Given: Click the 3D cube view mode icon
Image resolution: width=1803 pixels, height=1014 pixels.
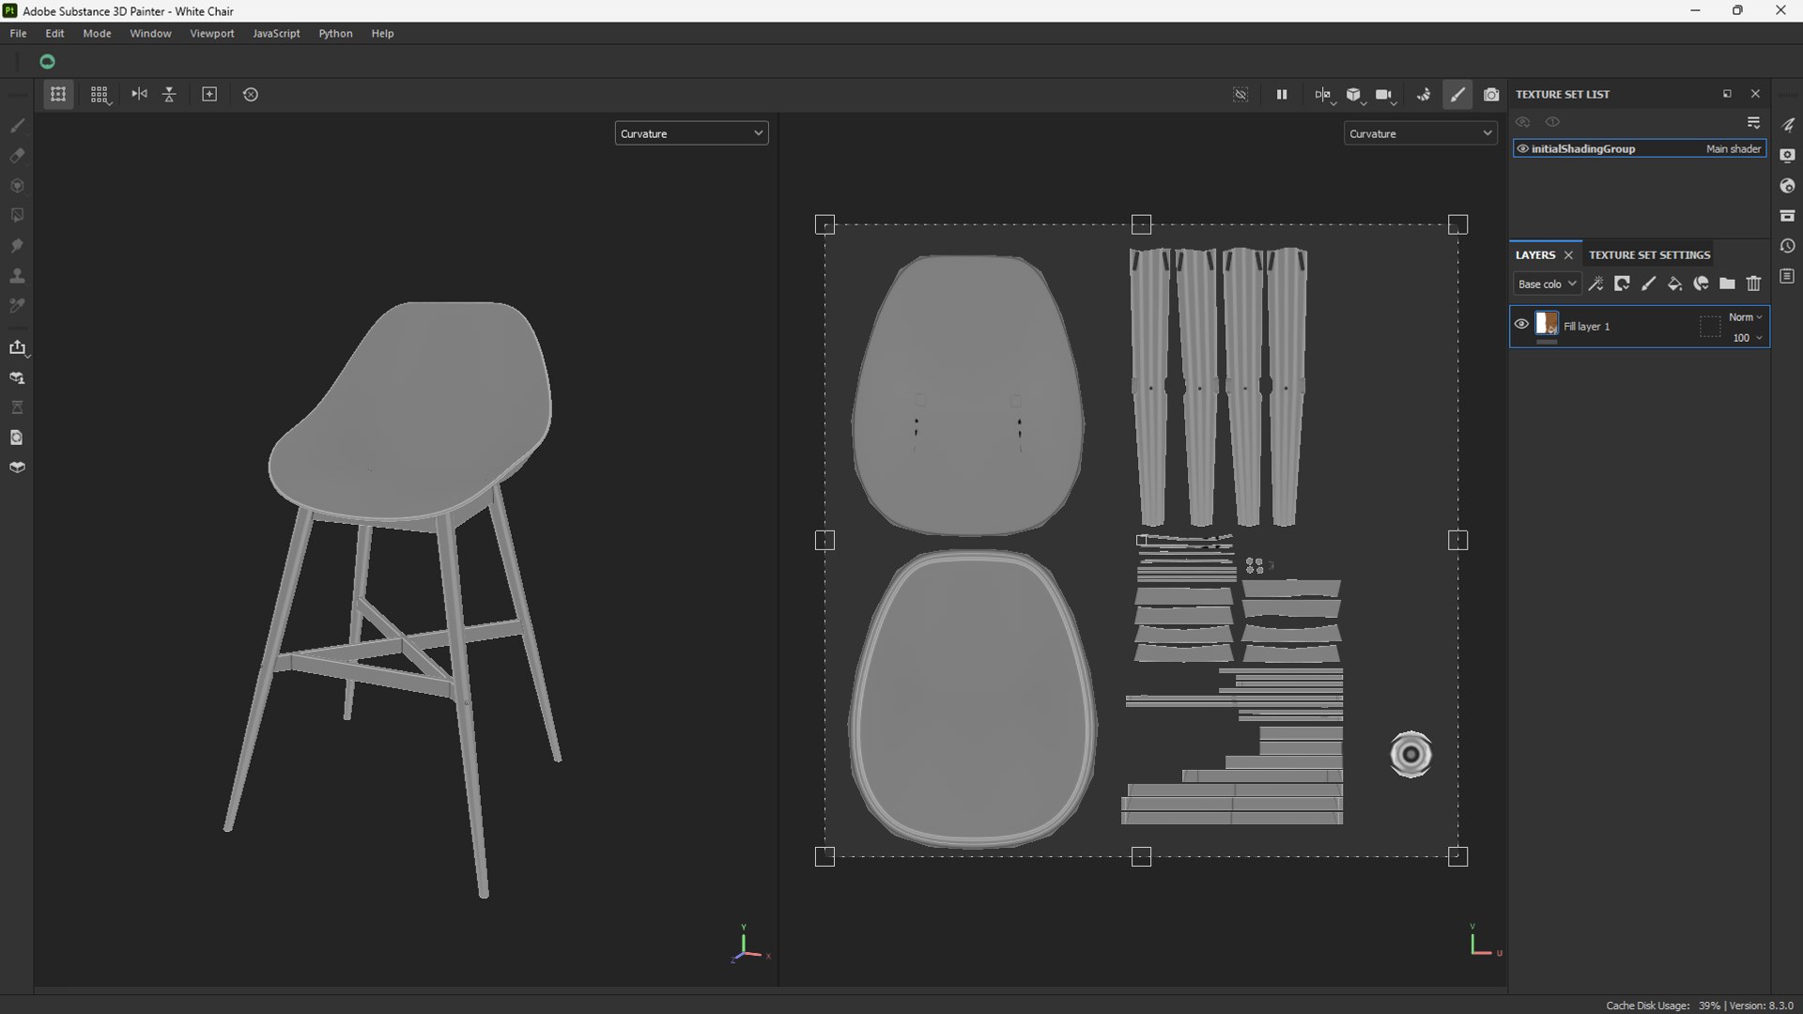Looking at the screenshot, I should click(1353, 94).
